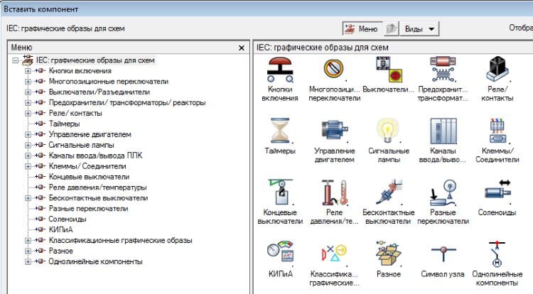Expand the Разное tree node

[28, 251]
